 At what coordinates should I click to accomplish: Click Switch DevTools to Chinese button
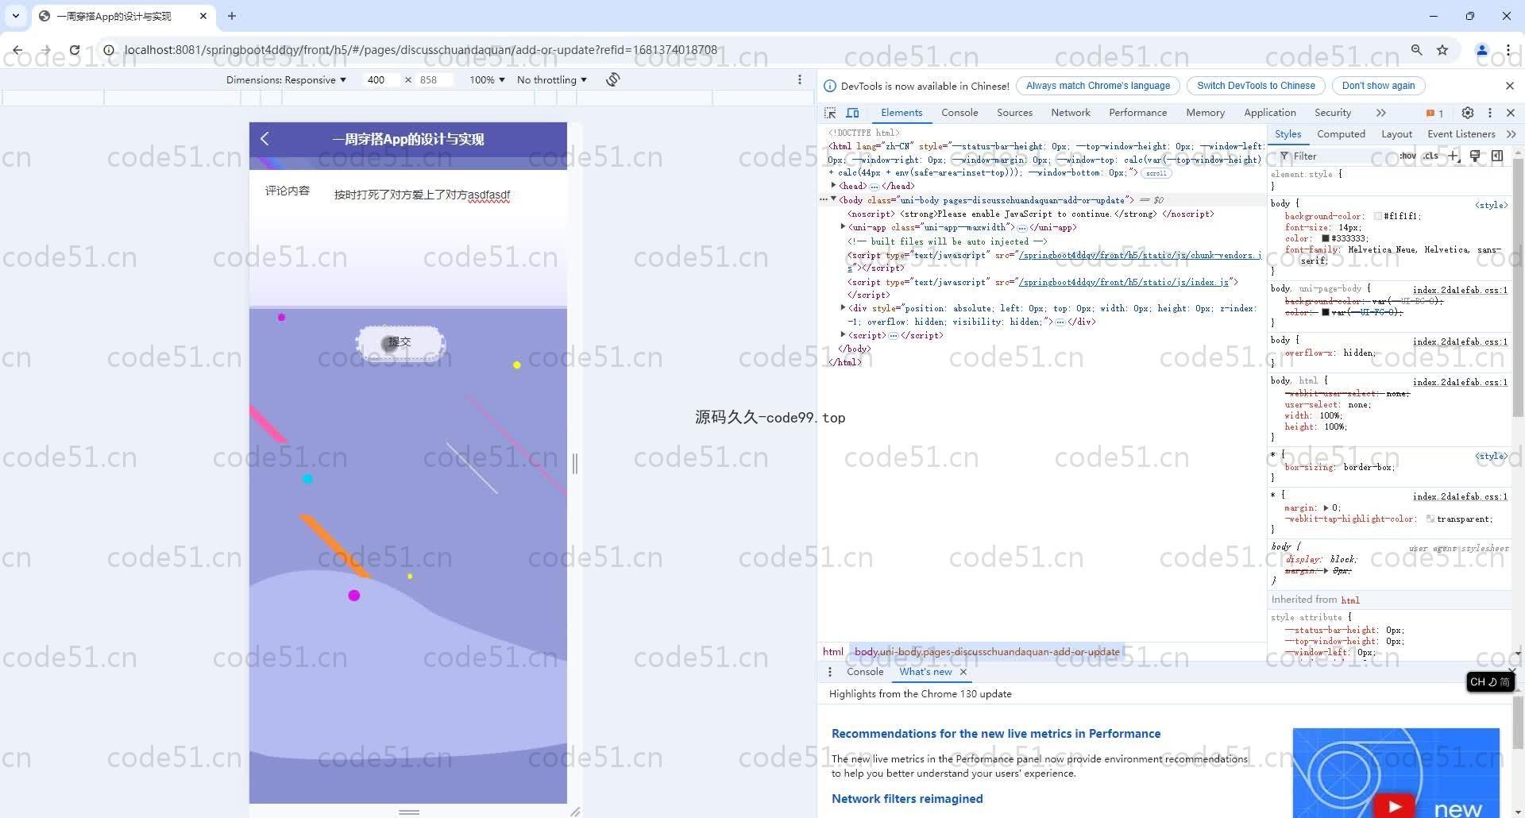[1256, 86]
